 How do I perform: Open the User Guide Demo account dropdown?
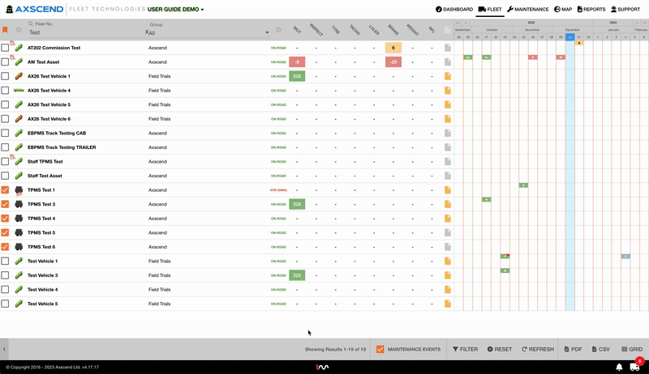(175, 10)
